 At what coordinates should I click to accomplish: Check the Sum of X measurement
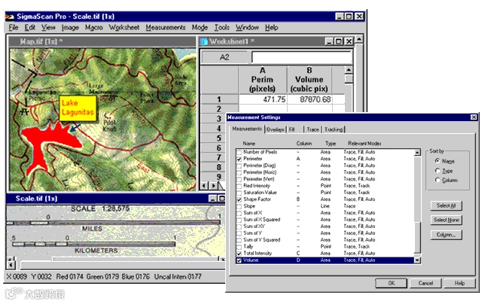coord(239,213)
